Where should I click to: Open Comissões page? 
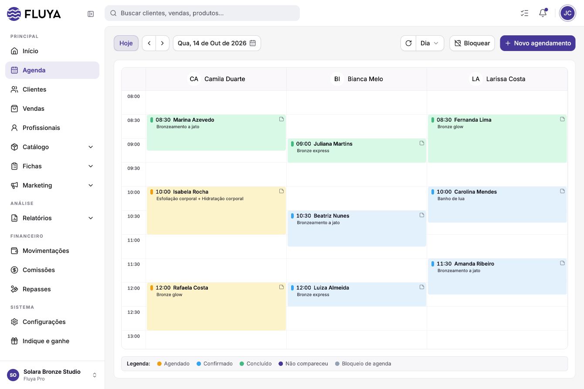click(52, 270)
